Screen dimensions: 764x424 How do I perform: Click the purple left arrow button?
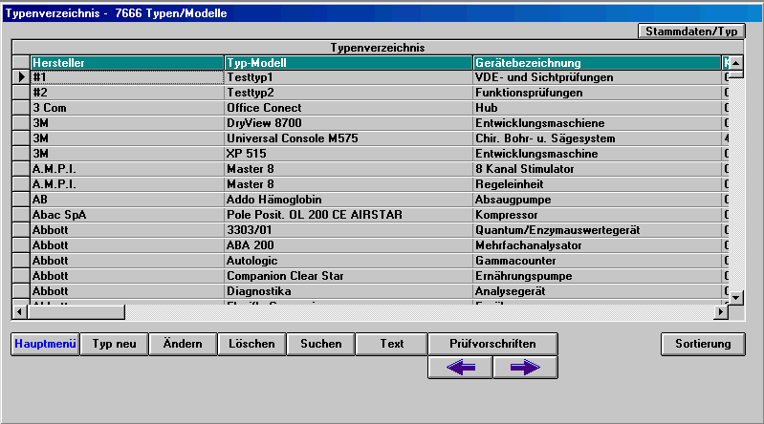(460, 367)
